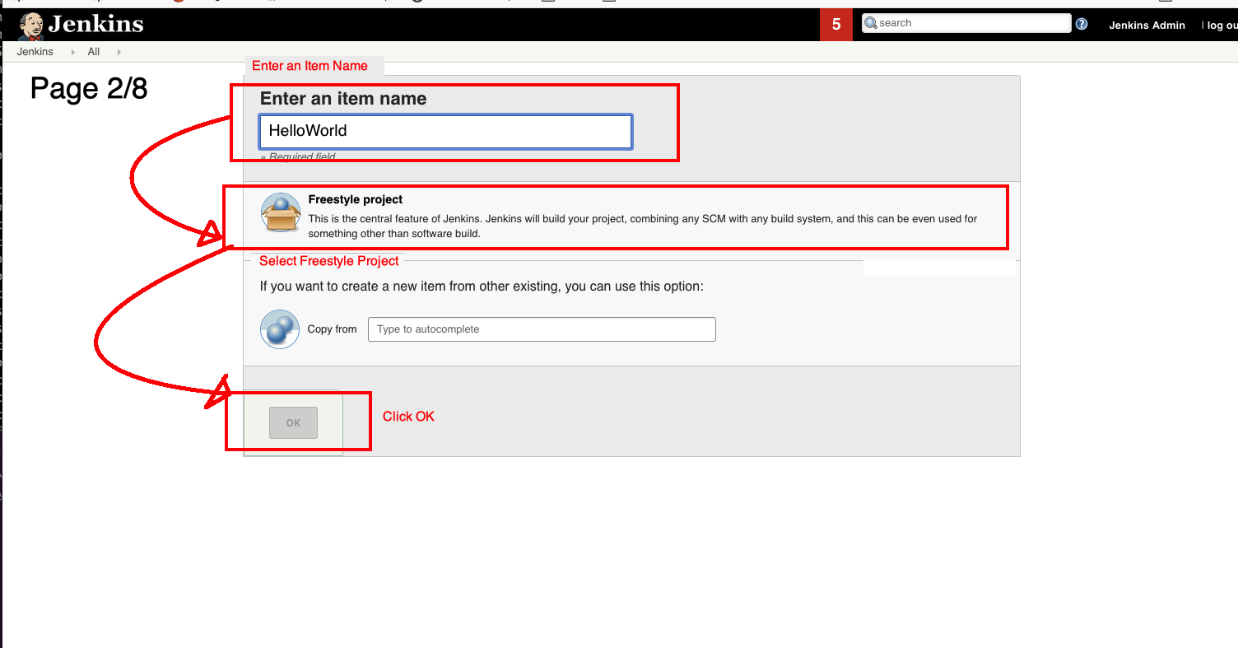Click the Jenkins butler logo icon
The image size is (1238, 648).
coord(31,26)
